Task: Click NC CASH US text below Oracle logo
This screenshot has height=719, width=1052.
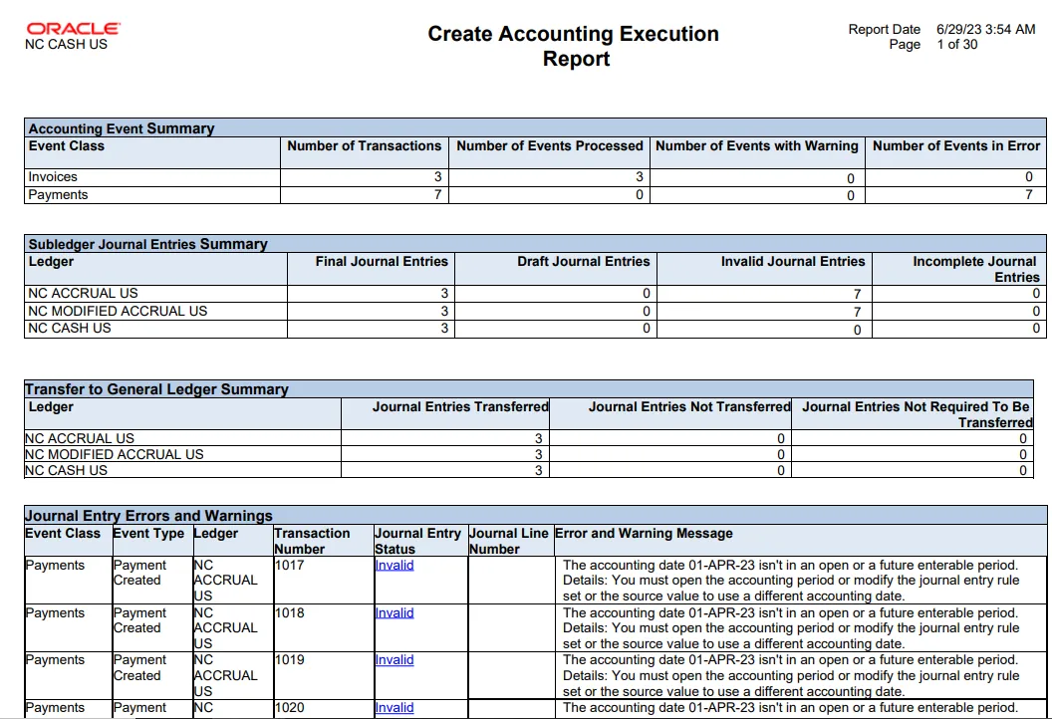Action: [x=66, y=45]
